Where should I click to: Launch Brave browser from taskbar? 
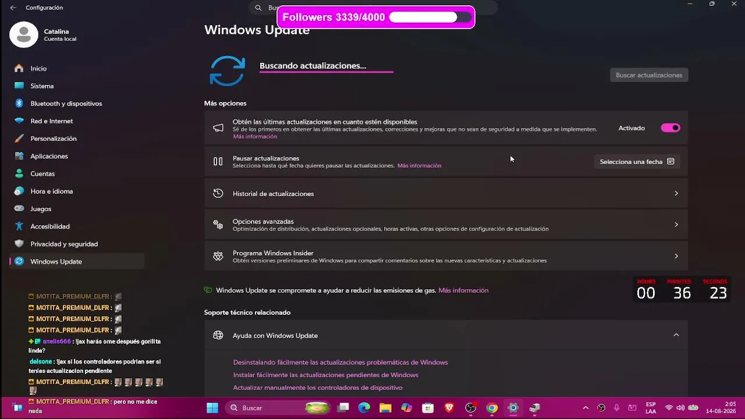(x=449, y=408)
